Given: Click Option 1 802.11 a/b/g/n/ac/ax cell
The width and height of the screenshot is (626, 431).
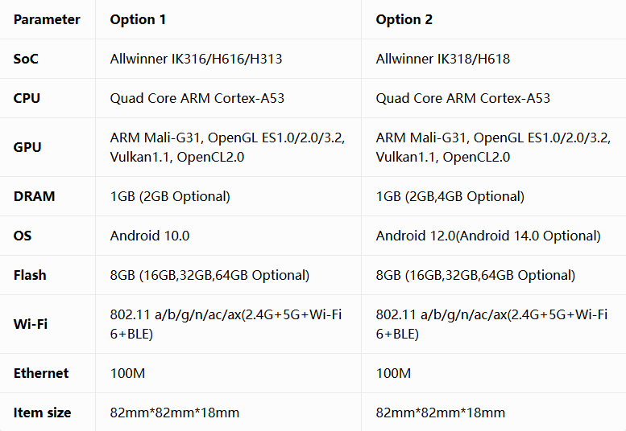Looking at the screenshot, I should (x=226, y=324).
